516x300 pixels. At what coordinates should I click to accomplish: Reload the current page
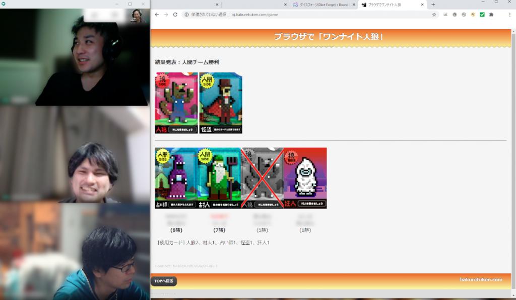[x=175, y=15]
